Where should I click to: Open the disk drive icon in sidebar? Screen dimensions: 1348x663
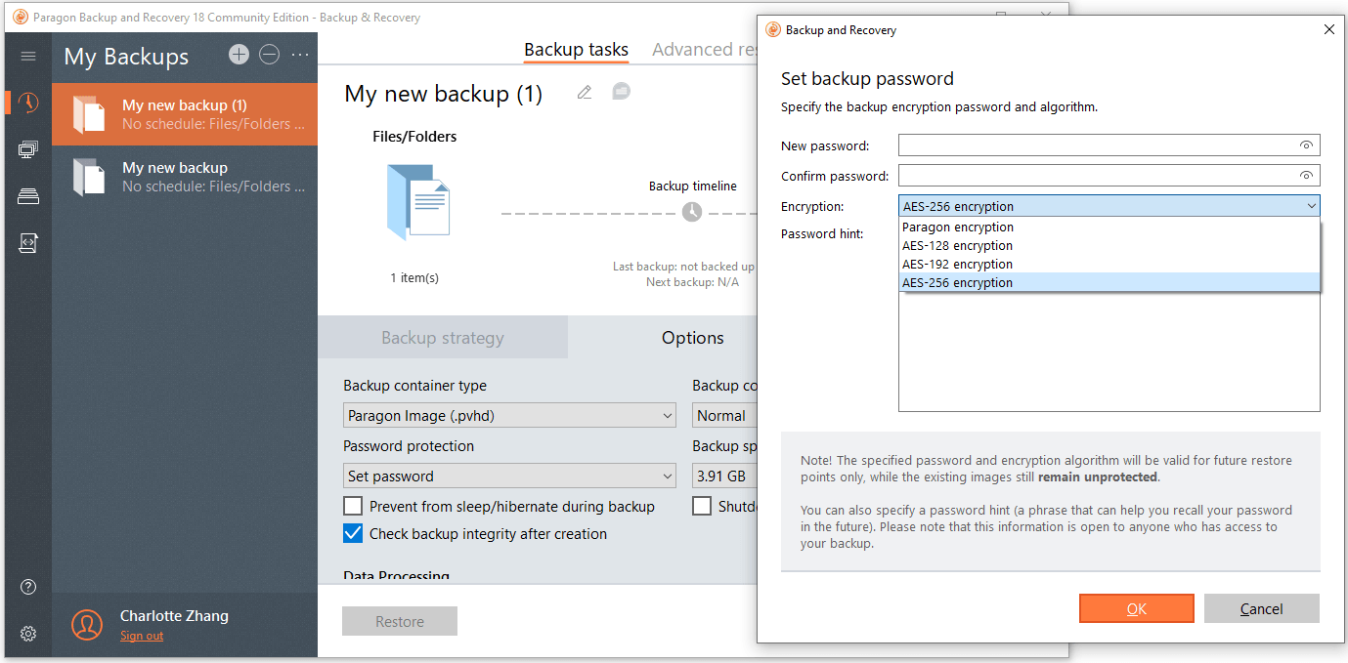tap(28, 196)
